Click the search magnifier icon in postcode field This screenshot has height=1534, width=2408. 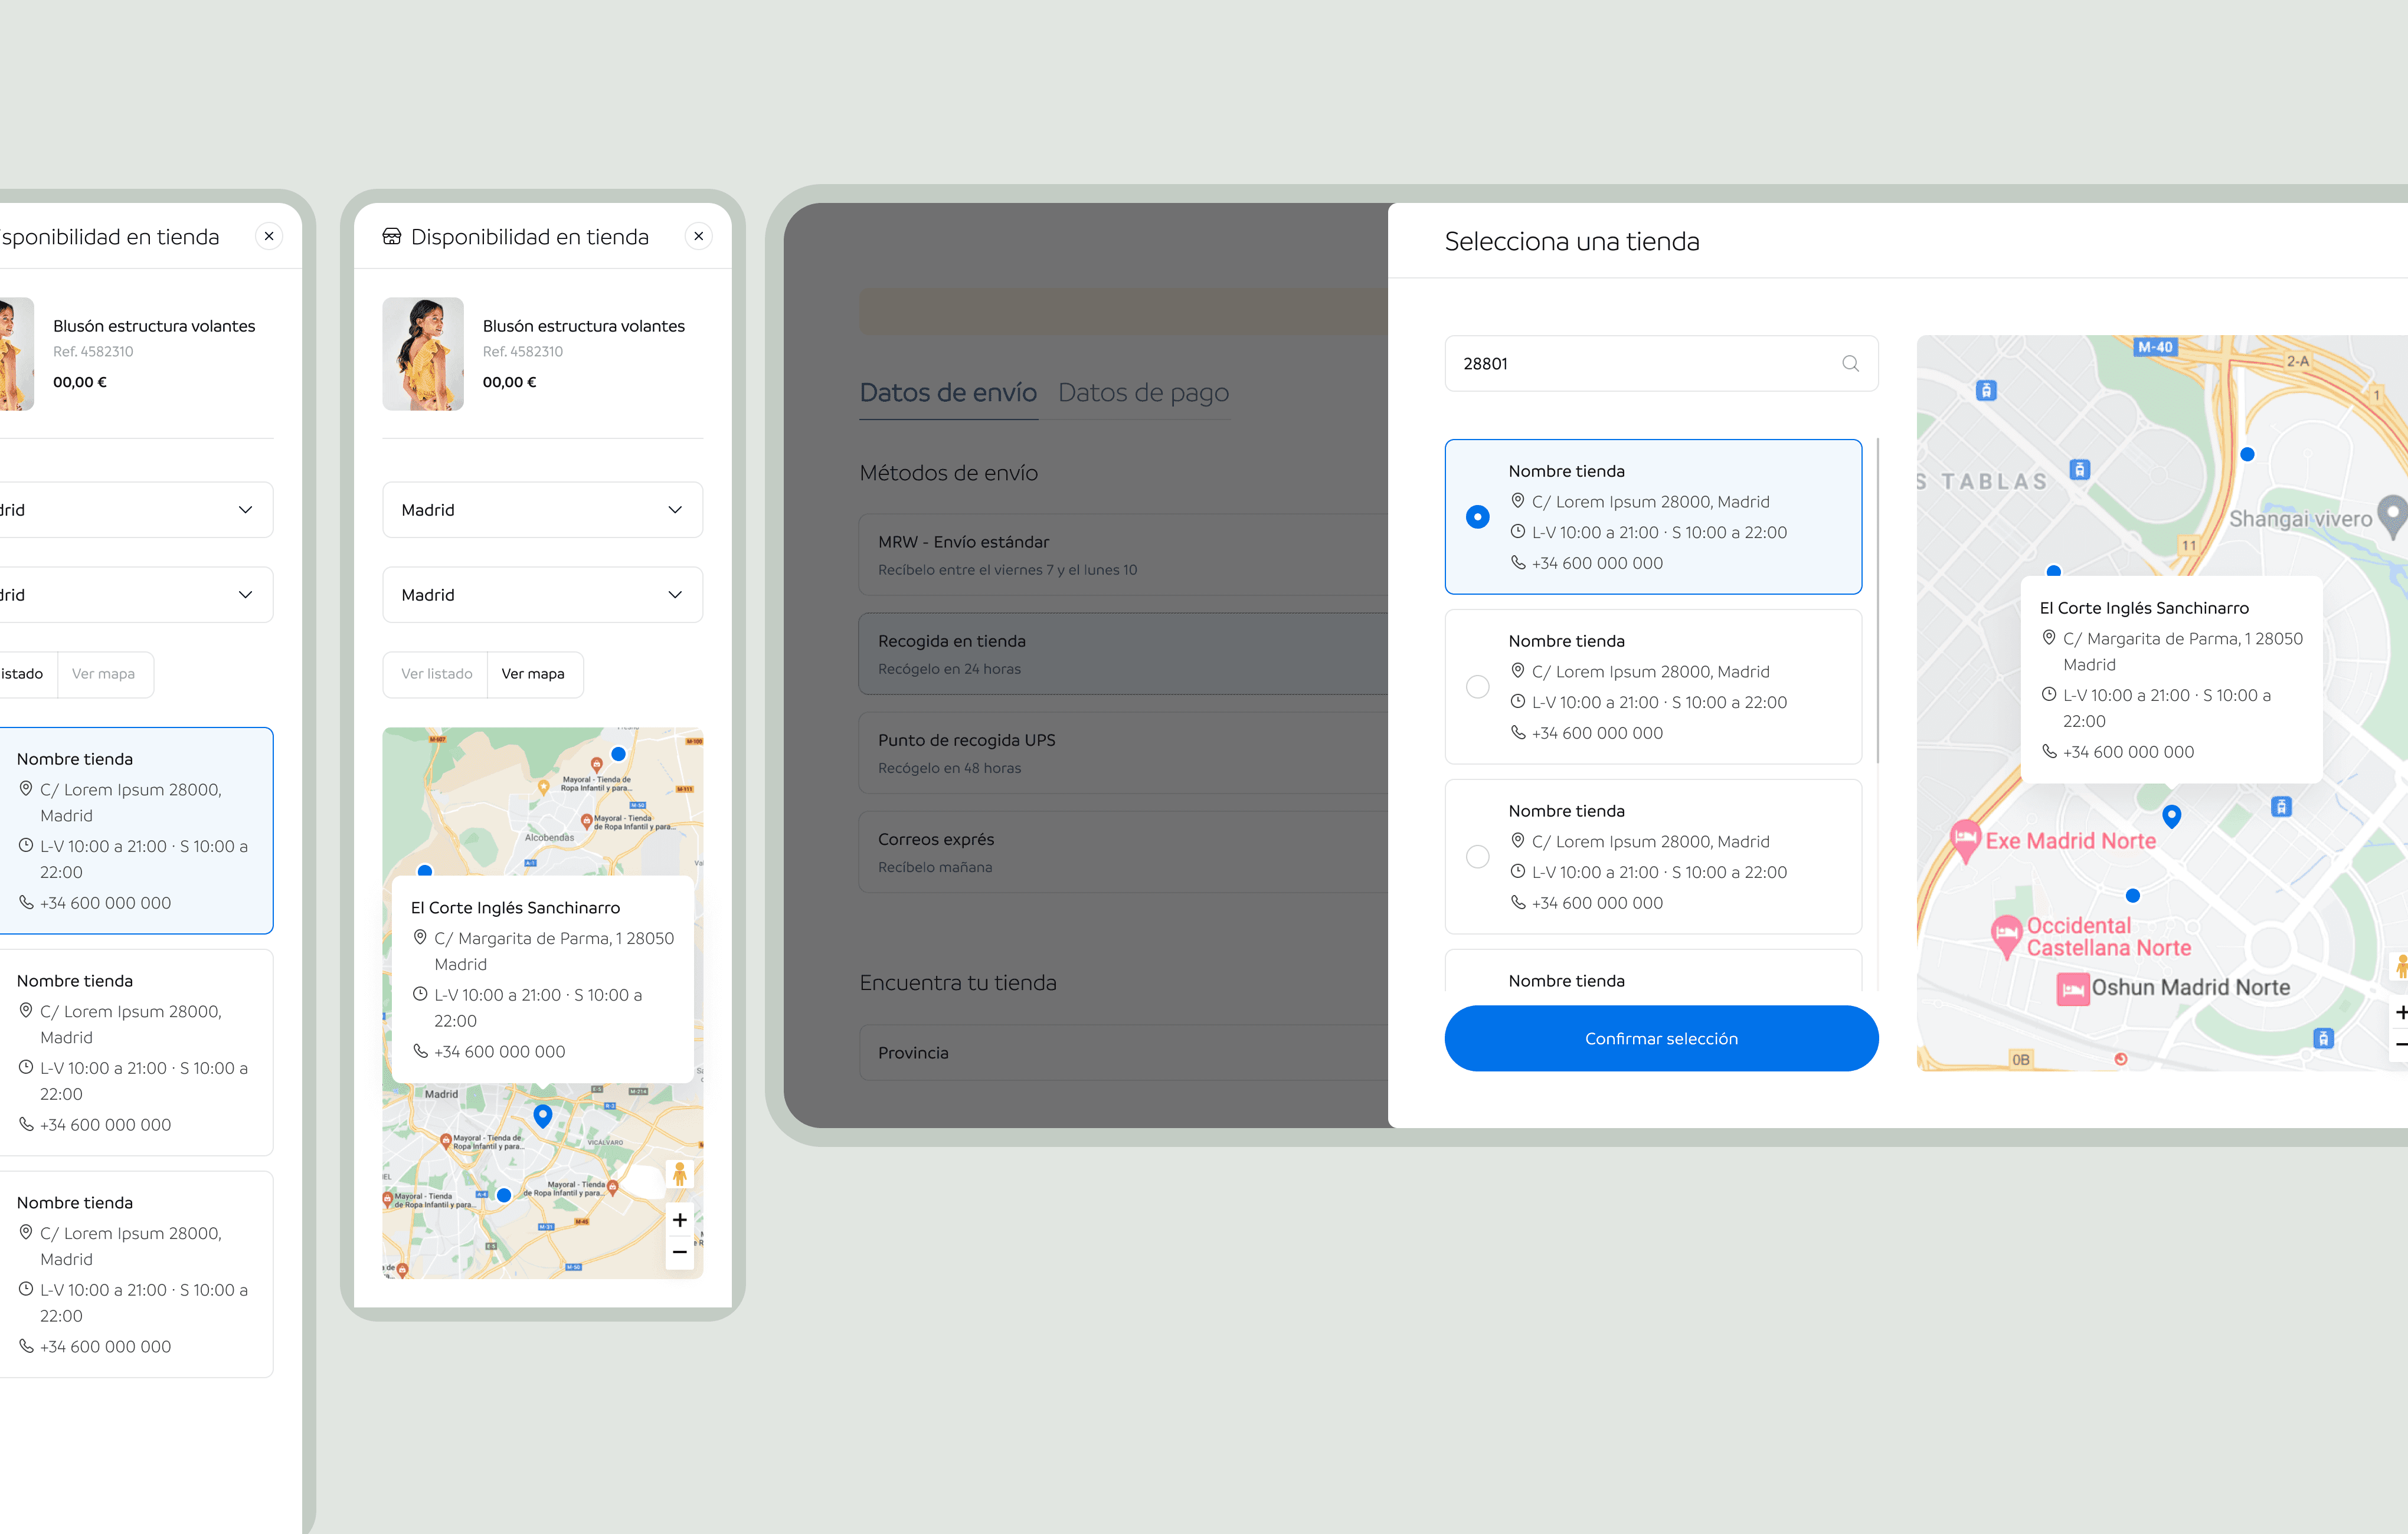click(x=1850, y=364)
